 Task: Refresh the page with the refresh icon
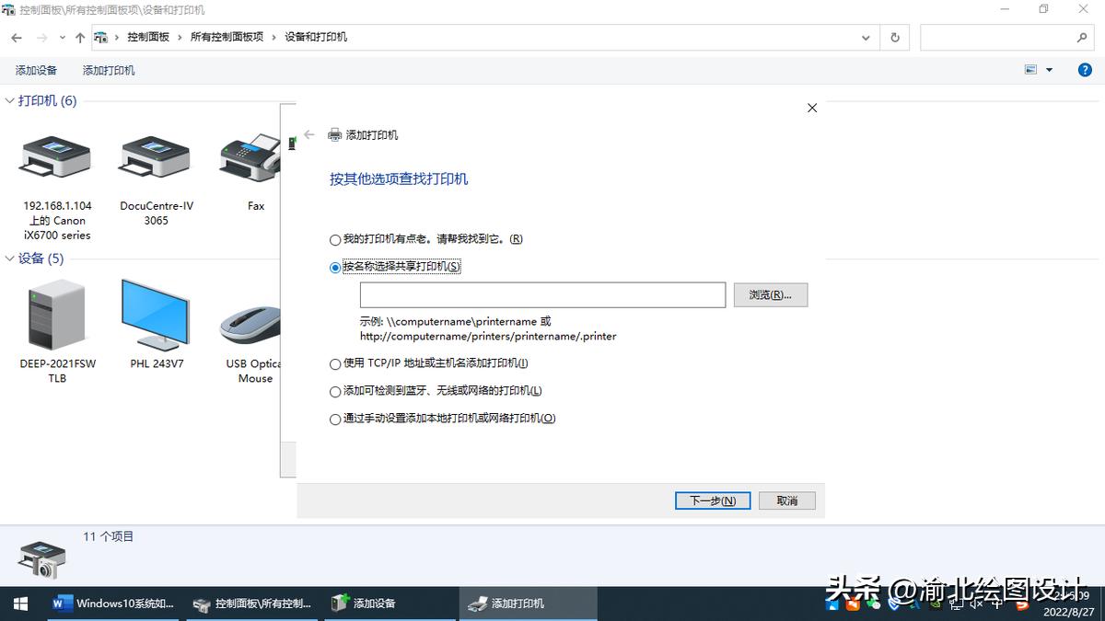pyautogui.click(x=894, y=37)
